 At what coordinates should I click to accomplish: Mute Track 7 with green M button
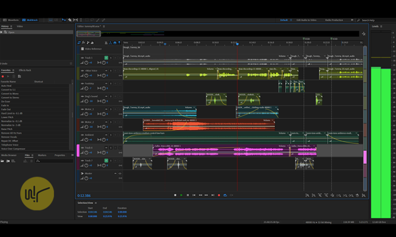coord(106,160)
